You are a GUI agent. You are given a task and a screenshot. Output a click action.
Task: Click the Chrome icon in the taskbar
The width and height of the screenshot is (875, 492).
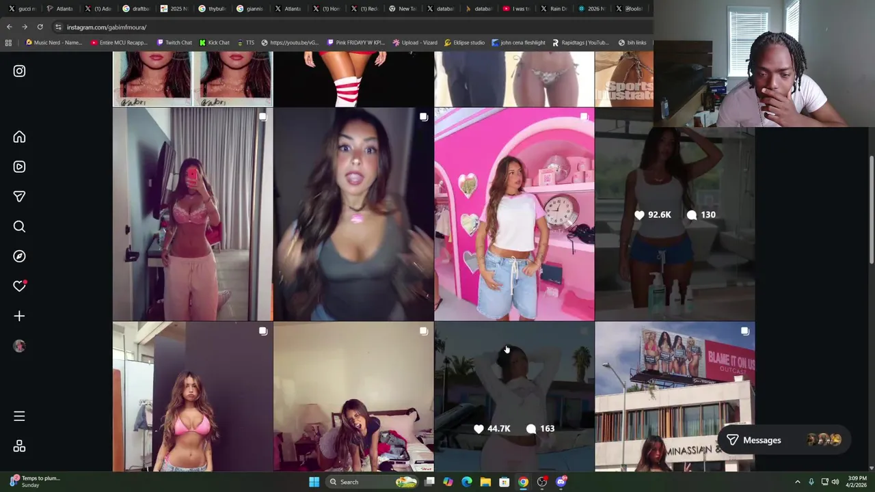tap(523, 482)
